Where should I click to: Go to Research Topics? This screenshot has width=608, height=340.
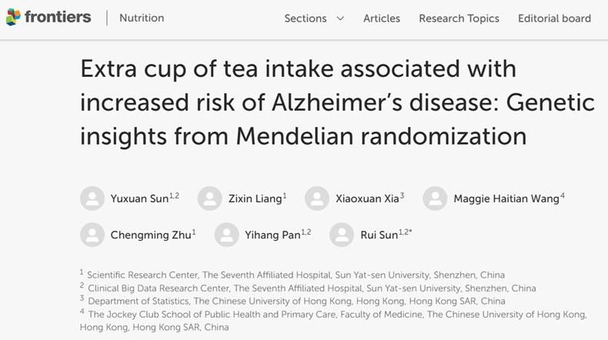pos(459,18)
